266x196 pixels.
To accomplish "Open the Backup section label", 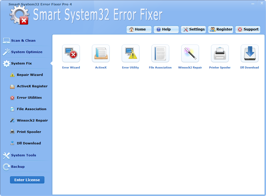I will coord(18,167).
